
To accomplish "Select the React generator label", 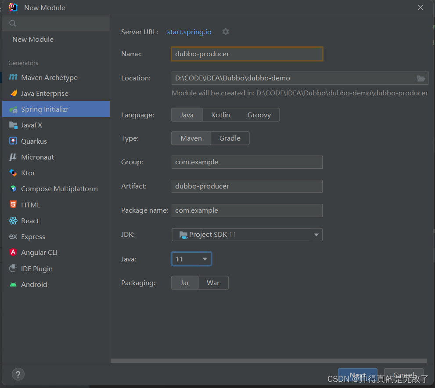I will (x=30, y=221).
